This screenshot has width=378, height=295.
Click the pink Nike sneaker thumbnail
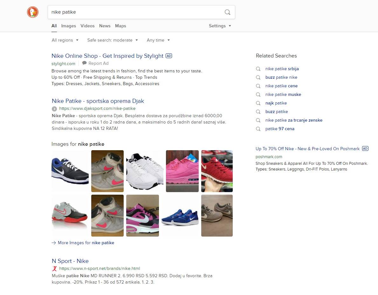click(182, 171)
